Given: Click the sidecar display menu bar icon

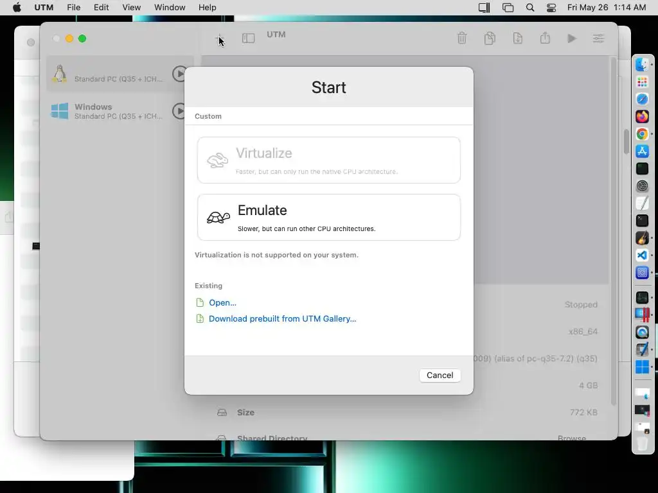Looking at the screenshot, I should [485, 8].
